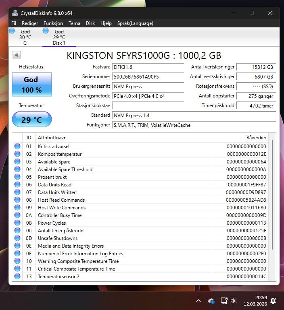The height and width of the screenshot is (310, 284).
Task: Open the OneDrive cloud tray icon
Action: click(x=211, y=301)
